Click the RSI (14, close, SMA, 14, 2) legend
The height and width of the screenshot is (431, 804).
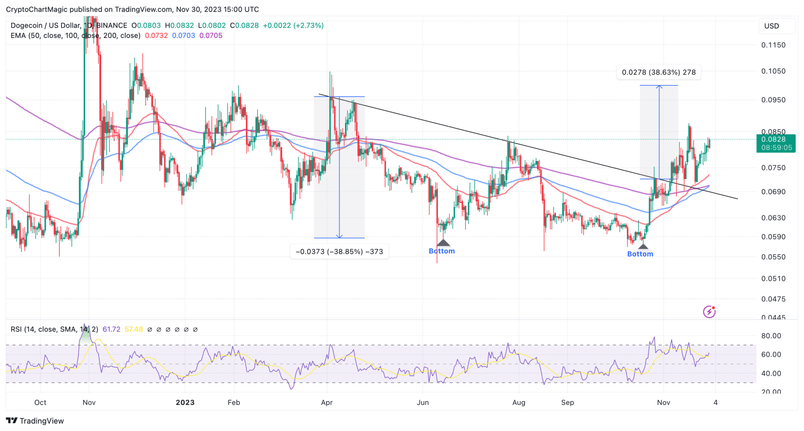point(55,329)
